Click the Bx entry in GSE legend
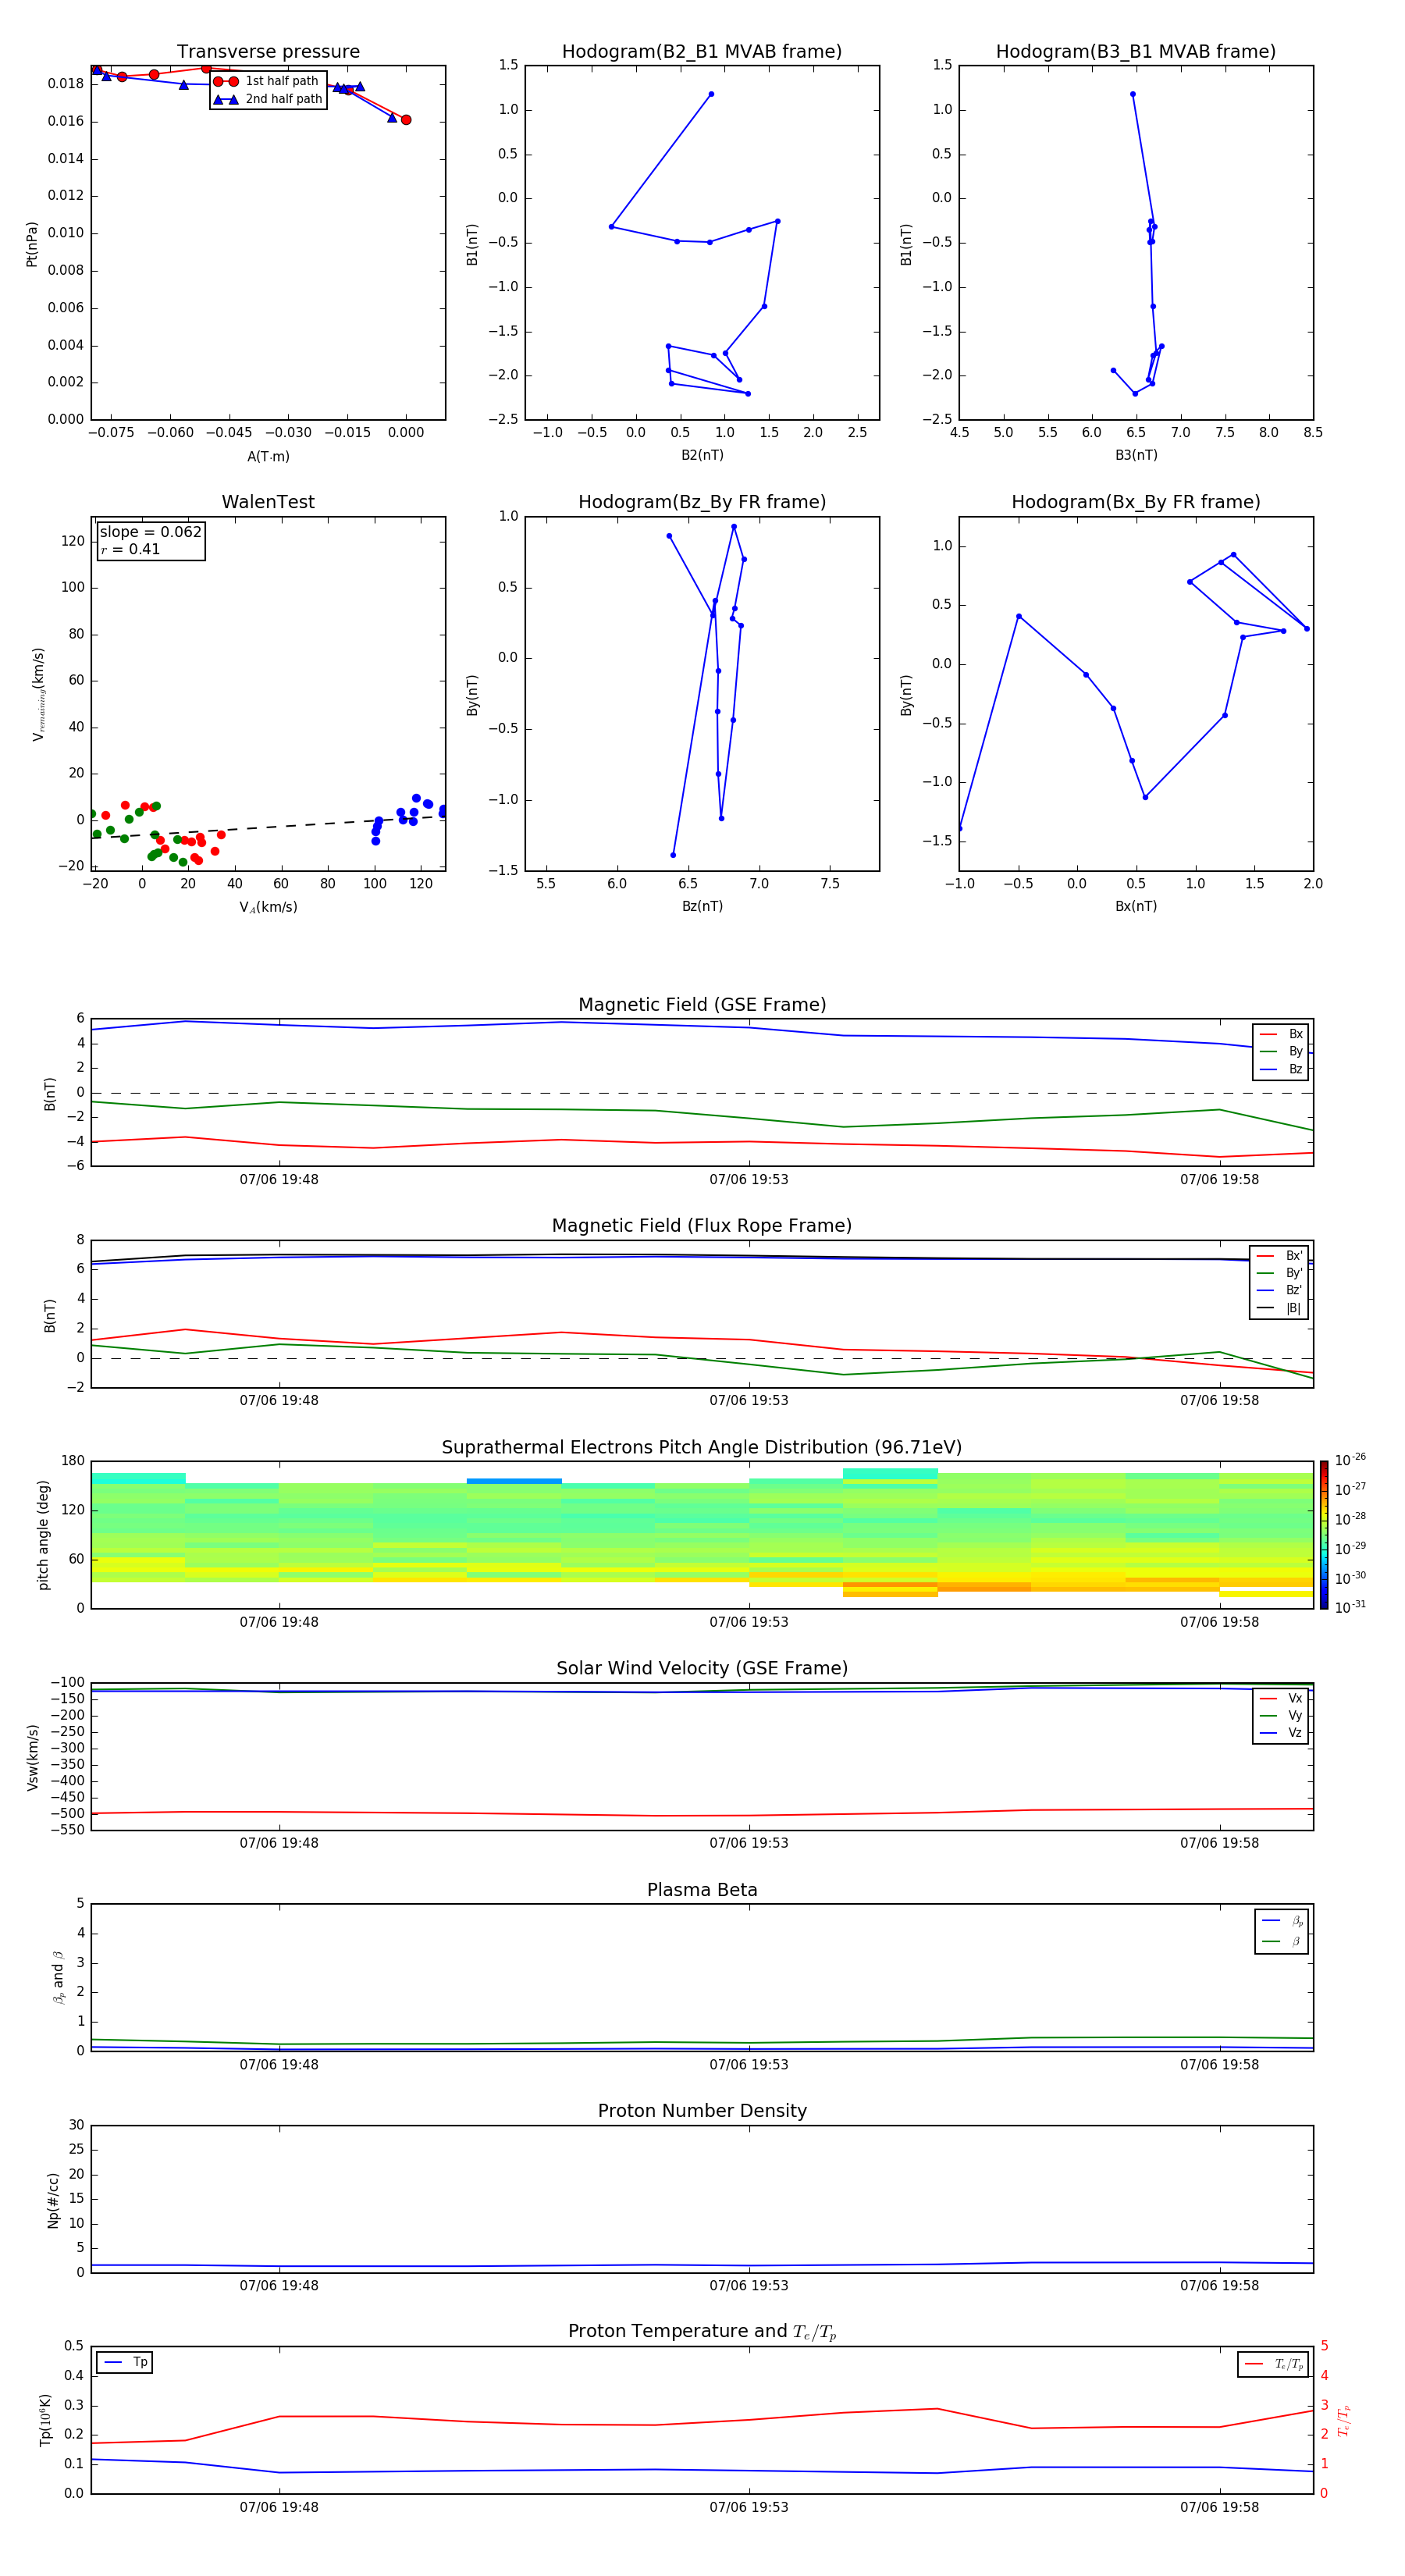 point(1281,1034)
